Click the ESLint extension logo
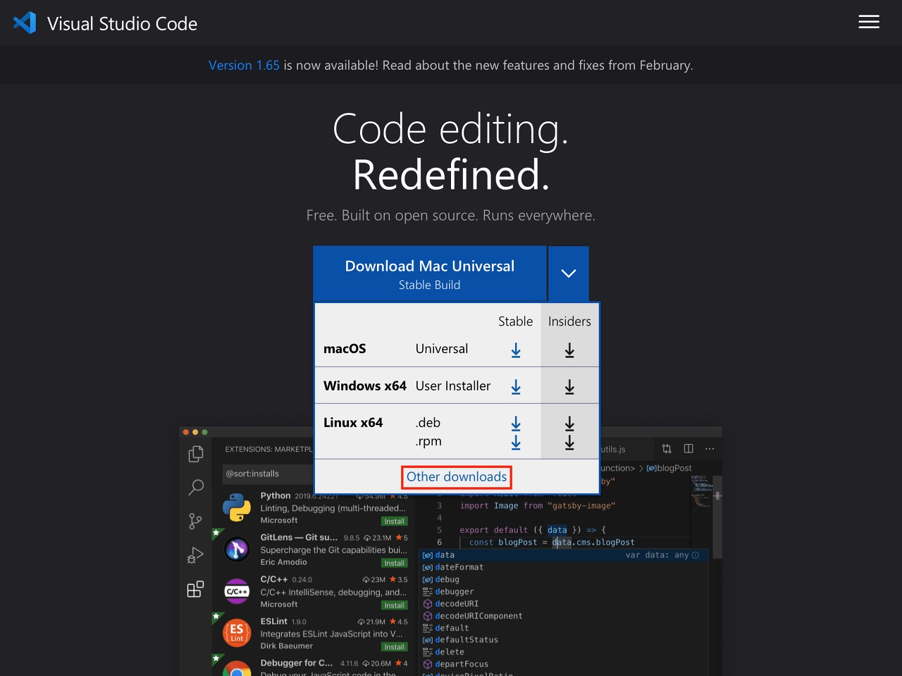The height and width of the screenshot is (676, 902). coord(237,632)
